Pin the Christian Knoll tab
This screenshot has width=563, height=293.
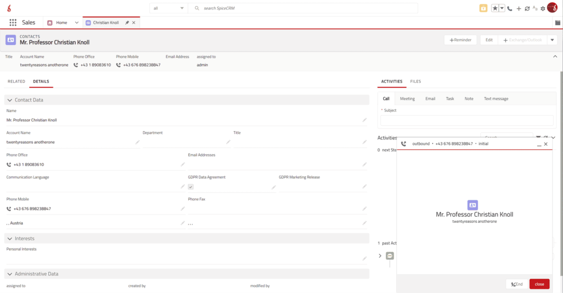127,22
